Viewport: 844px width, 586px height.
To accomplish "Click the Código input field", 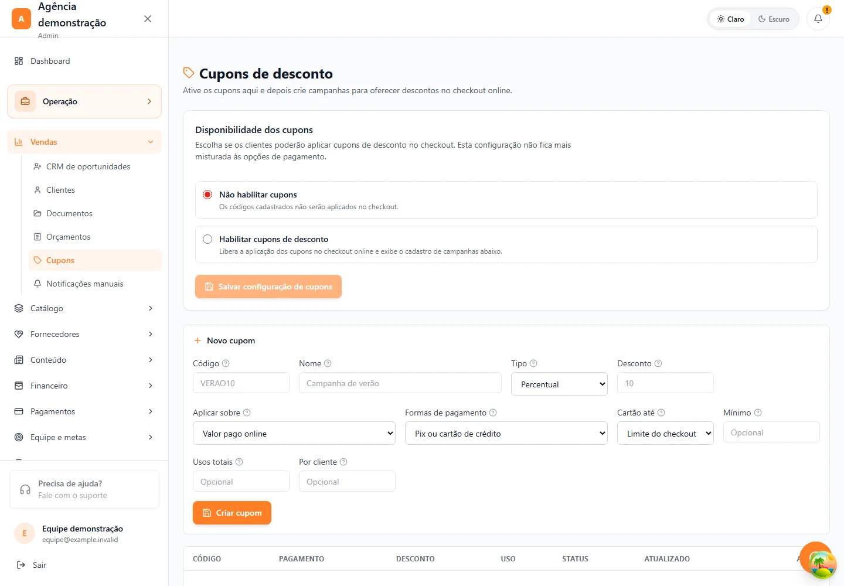I will pyautogui.click(x=241, y=383).
